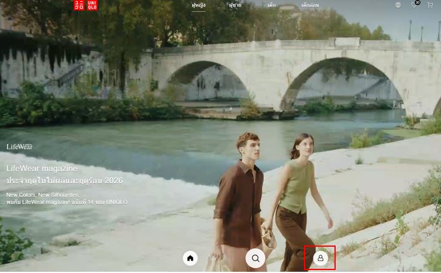This screenshot has width=441, height=273.
Task: Open the account profile icon
Action: point(320,258)
